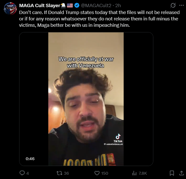The height and width of the screenshot is (179, 186).
Task: Click the 0:46 video duration label
Action: [30, 159]
